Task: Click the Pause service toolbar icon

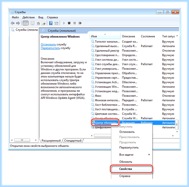Action: pyautogui.click(x=75, y=23)
